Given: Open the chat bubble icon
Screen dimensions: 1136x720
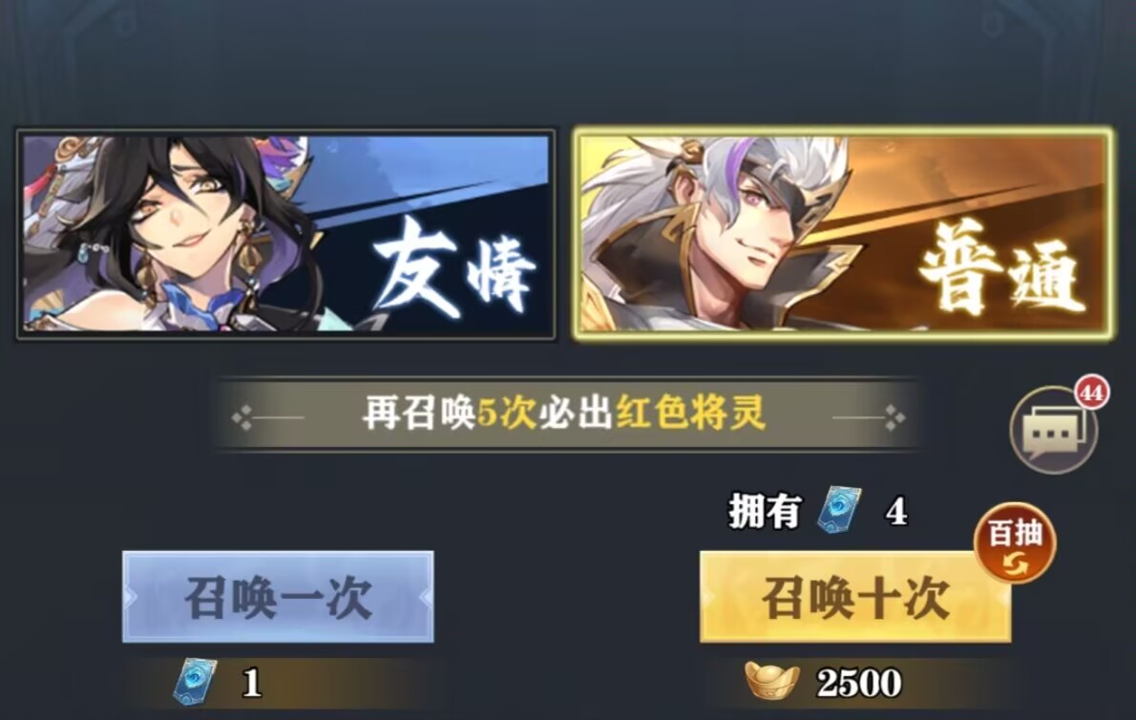Looking at the screenshot, I should click(1053, 431).
